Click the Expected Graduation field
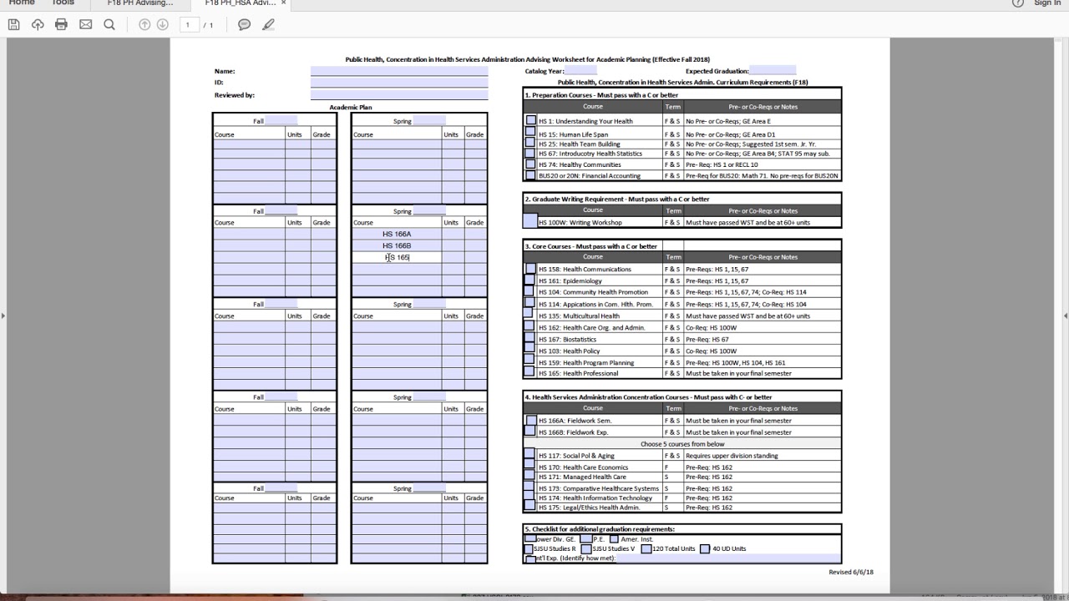Image resolution: width=1069 pixels, height=601 pixels. (x=773, y=71)
